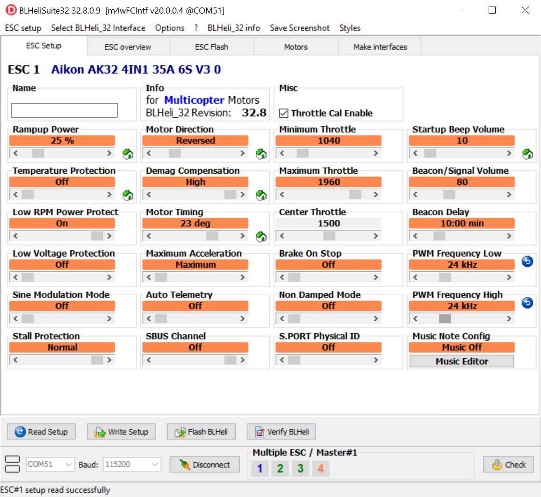Select ESC number 1

click(260, 468)
